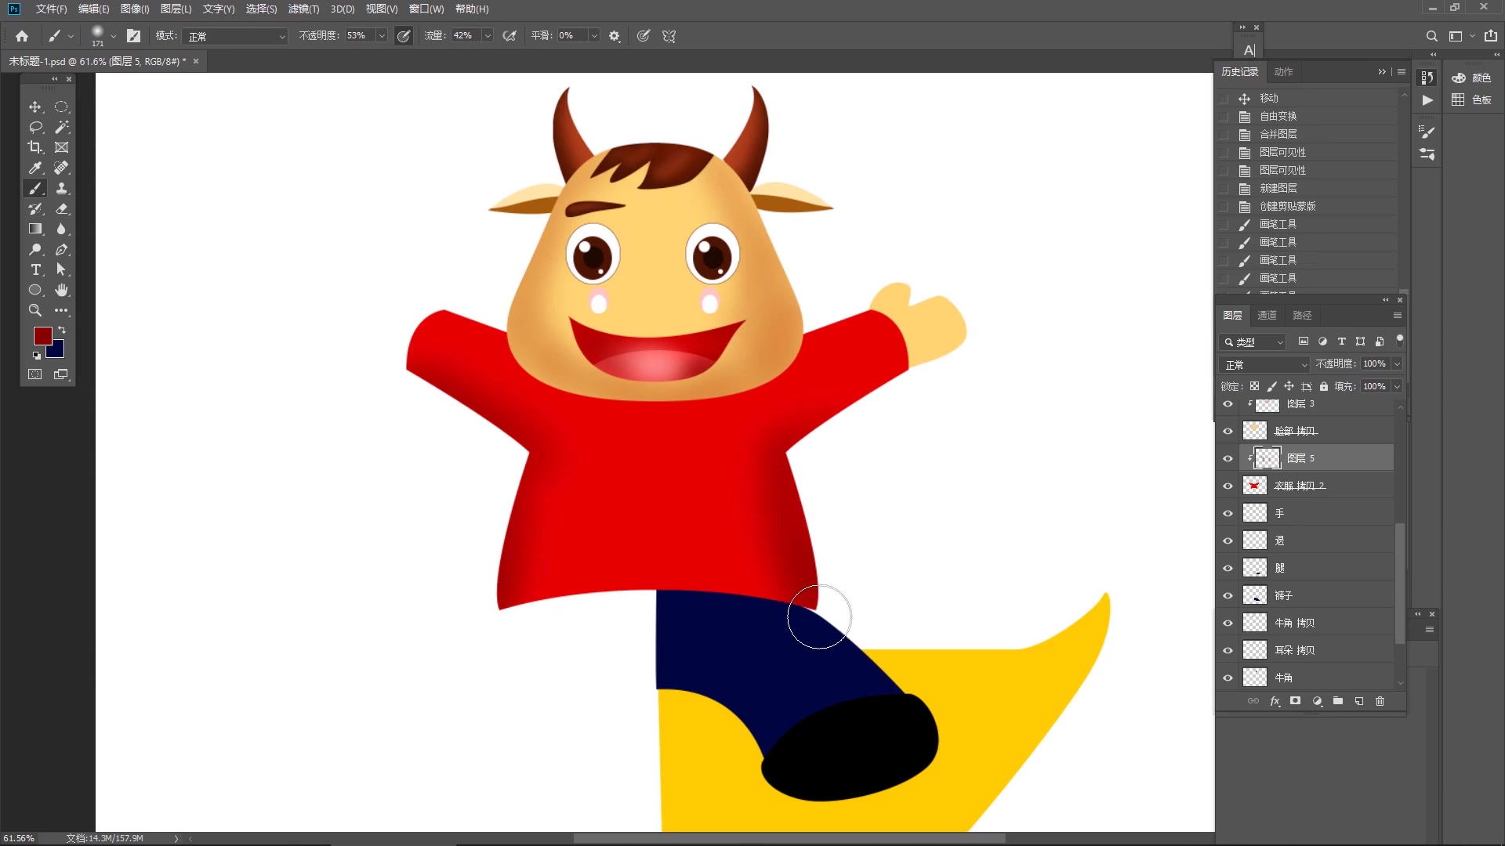Select the Gradient tool
The image size is (1505, 846).
pyautogui.click(x=35, y=229)
